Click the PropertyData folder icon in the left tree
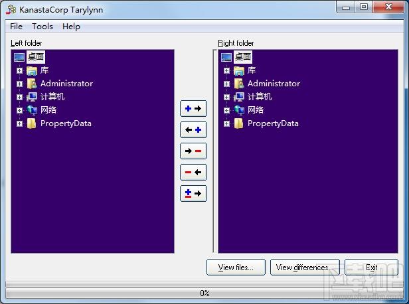Screen dimensions: 409x304 (x=32, y=123)
